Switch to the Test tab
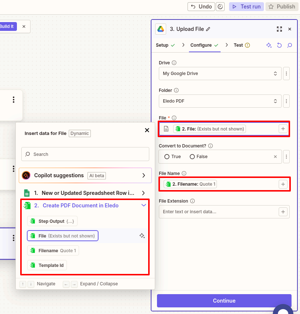The height and width of the screenshot is (314, 300). (238, 45)
